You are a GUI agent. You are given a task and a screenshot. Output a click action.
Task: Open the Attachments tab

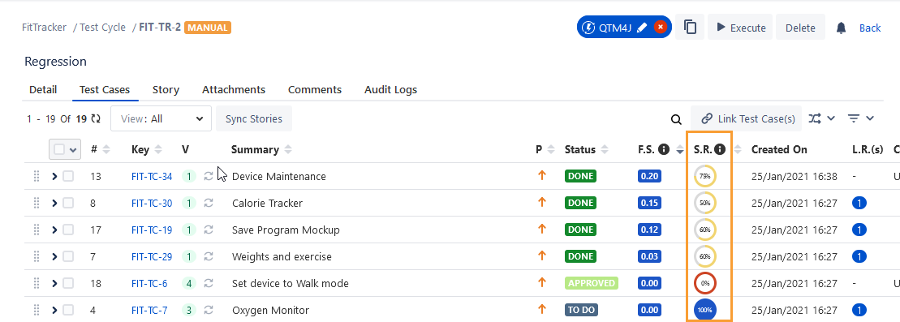234,89
